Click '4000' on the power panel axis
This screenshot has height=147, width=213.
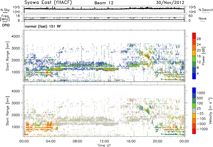pyautogui.click(x=16, y=36)
